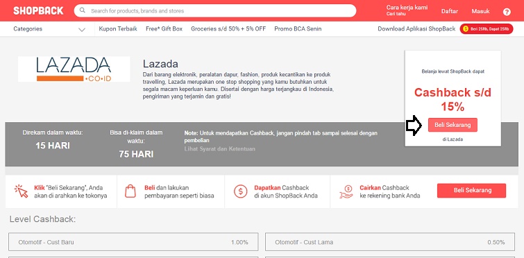Click Level Cashback heading
The image size is (524, 258).
(x=42, y=219)
